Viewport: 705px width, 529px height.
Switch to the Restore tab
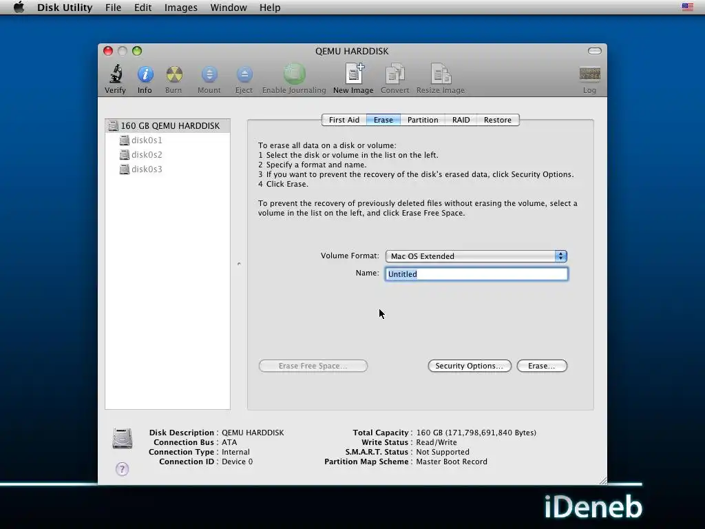click(x=498, y=120)
